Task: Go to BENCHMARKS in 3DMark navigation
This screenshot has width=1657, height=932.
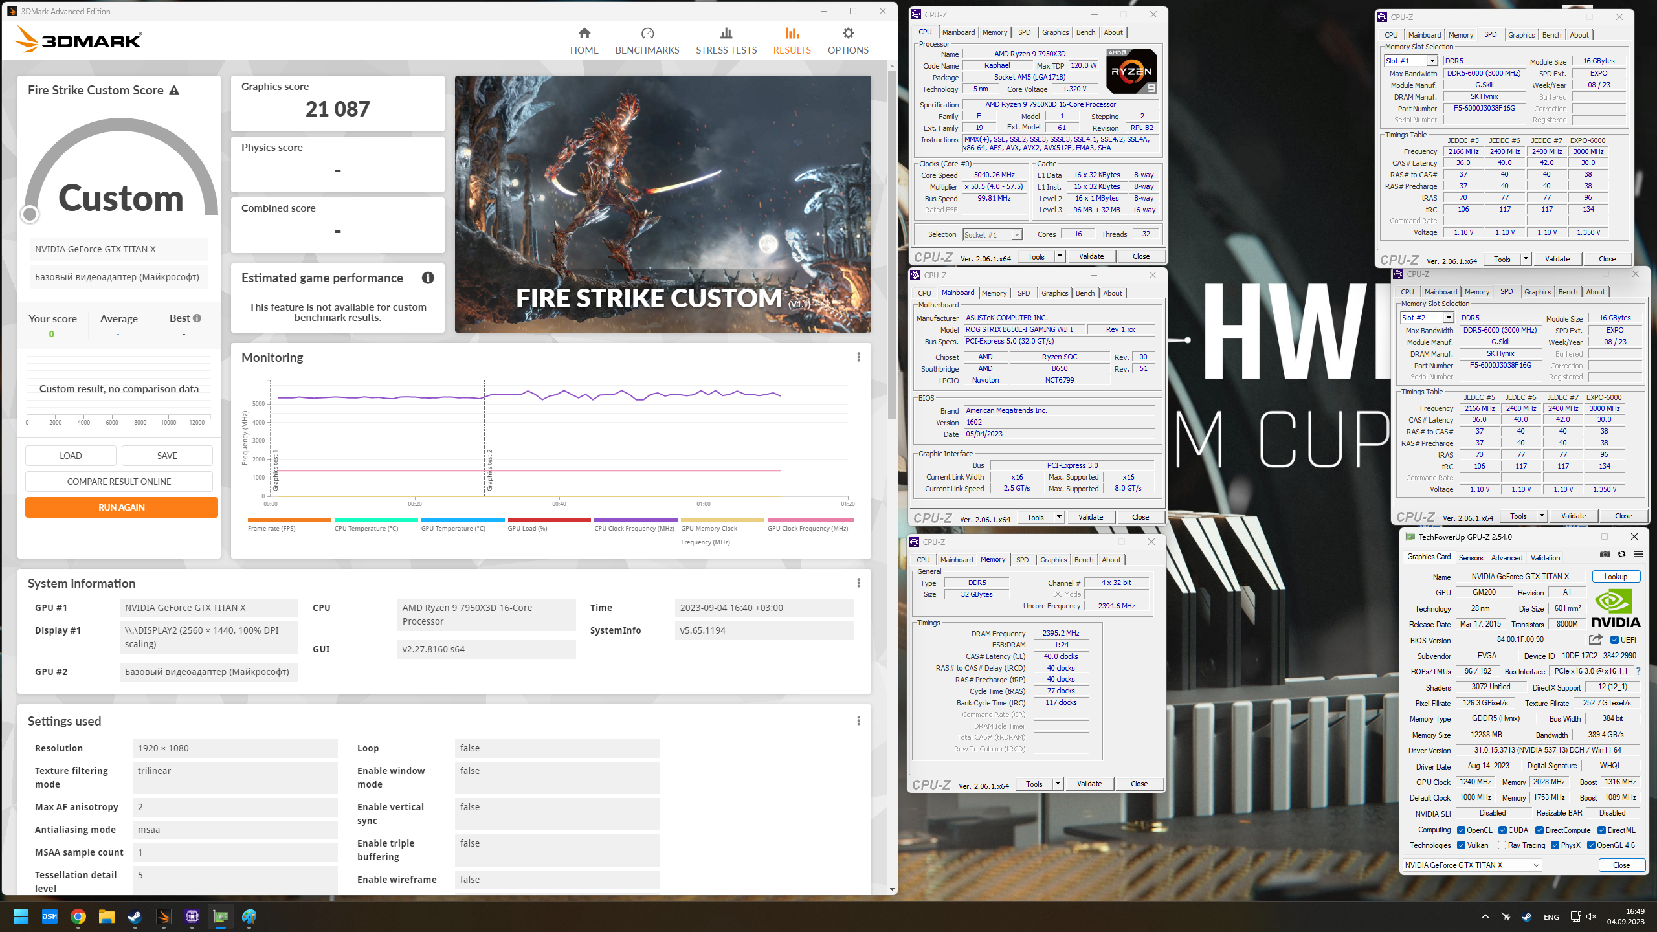Action: pos(647,41)
